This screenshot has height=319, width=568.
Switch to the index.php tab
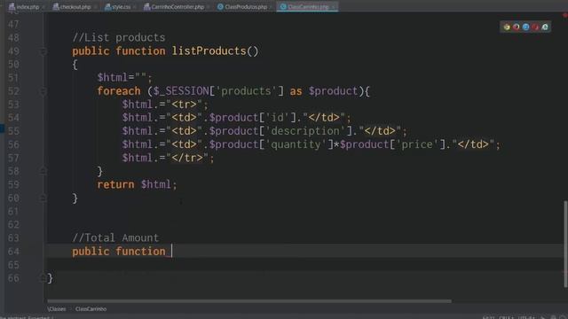24,6
